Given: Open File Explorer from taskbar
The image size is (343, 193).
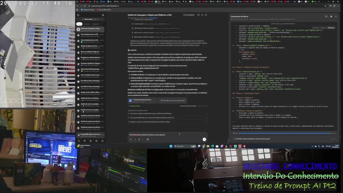Looking at the screenshot, I should [208, 146].
